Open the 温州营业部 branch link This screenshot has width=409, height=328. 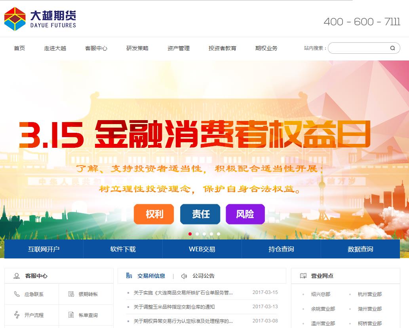point(323,323)
